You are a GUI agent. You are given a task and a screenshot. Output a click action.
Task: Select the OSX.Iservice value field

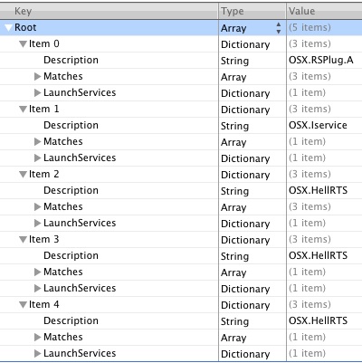324,126
